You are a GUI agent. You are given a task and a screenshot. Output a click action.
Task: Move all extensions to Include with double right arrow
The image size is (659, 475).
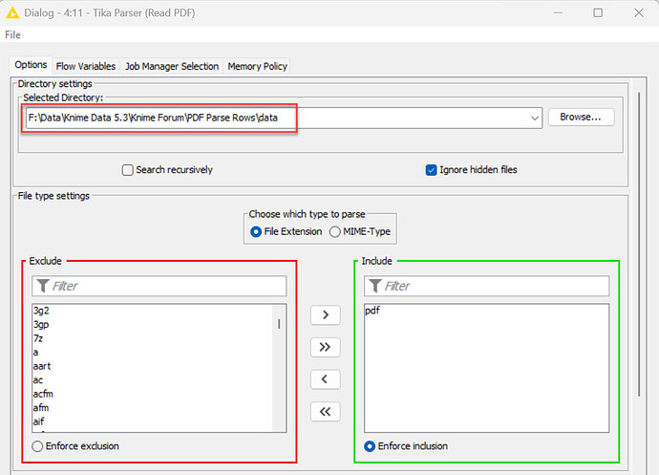coord(326,347)
